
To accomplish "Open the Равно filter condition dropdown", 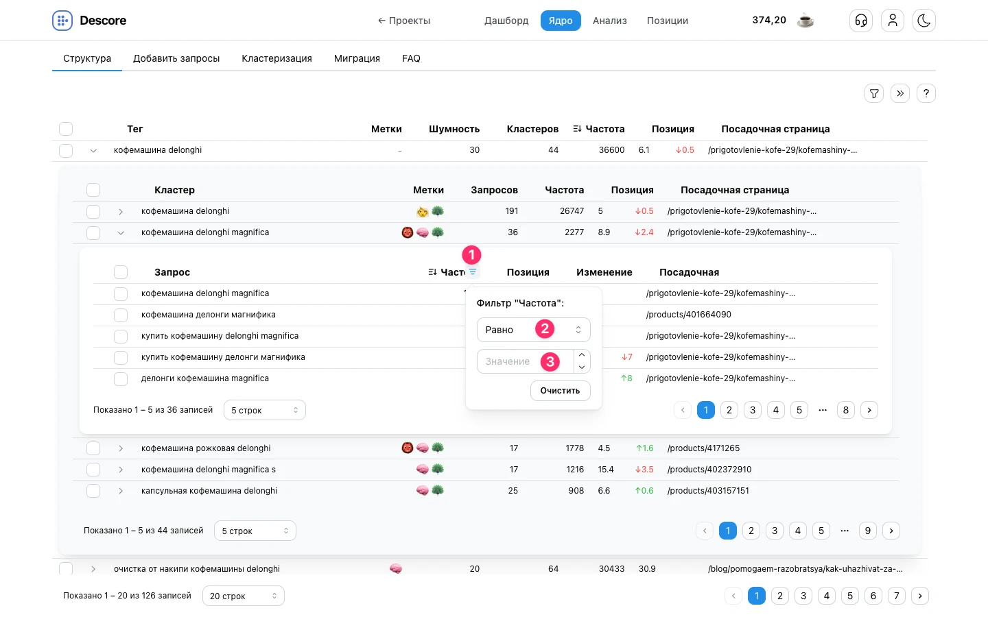I will (534, 330).
